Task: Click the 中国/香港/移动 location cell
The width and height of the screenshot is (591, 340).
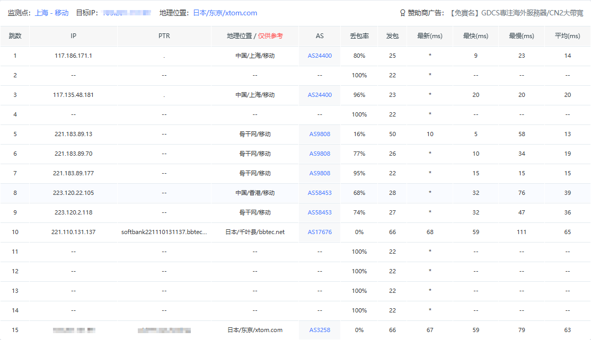Action: 255,193
